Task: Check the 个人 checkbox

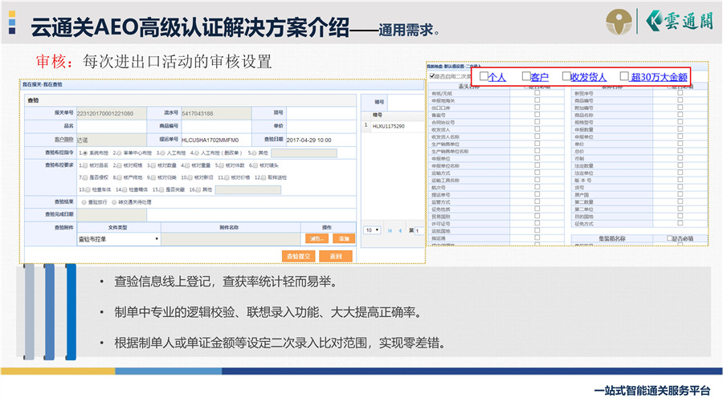Action: tap(484, 76)
